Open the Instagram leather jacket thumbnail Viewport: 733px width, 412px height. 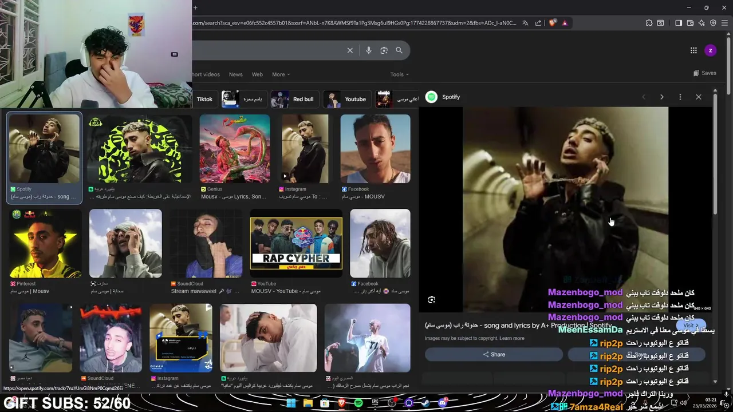coord(305,149)
